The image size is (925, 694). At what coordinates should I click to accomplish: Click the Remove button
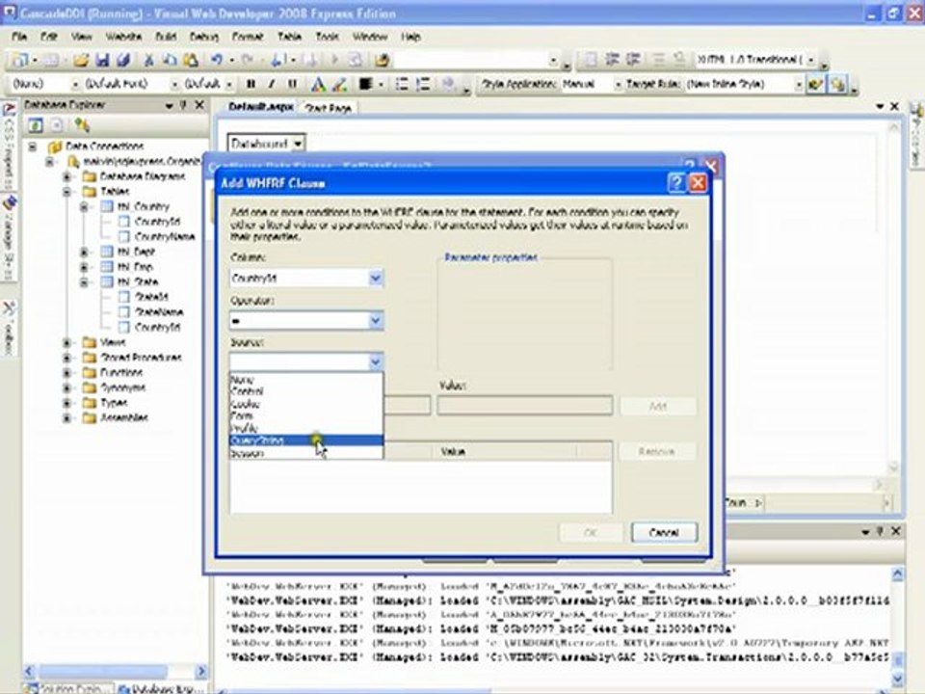pyautogui.click(x=656, y=451)
